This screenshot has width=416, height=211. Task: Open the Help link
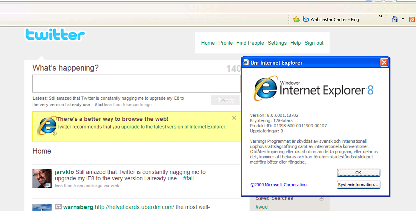click(x=296, y=43)
